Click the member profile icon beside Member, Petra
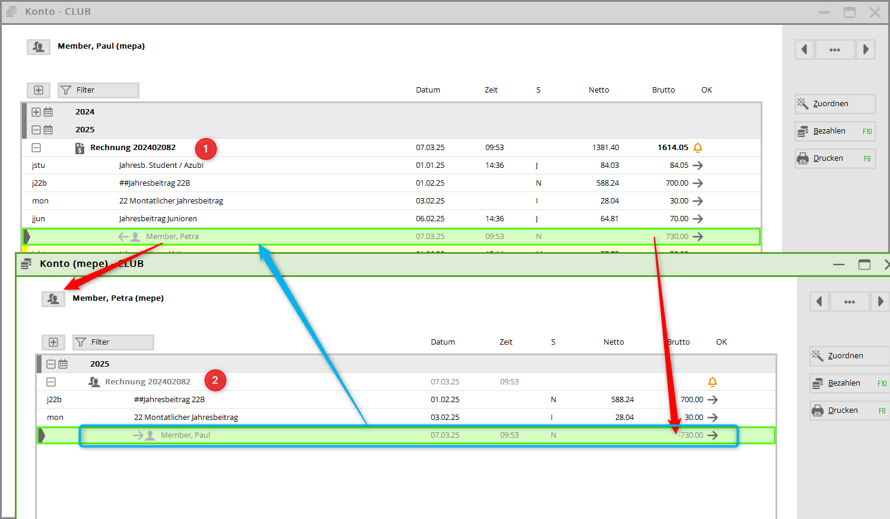This screenshot has height=519, width=890. (53, 299)
